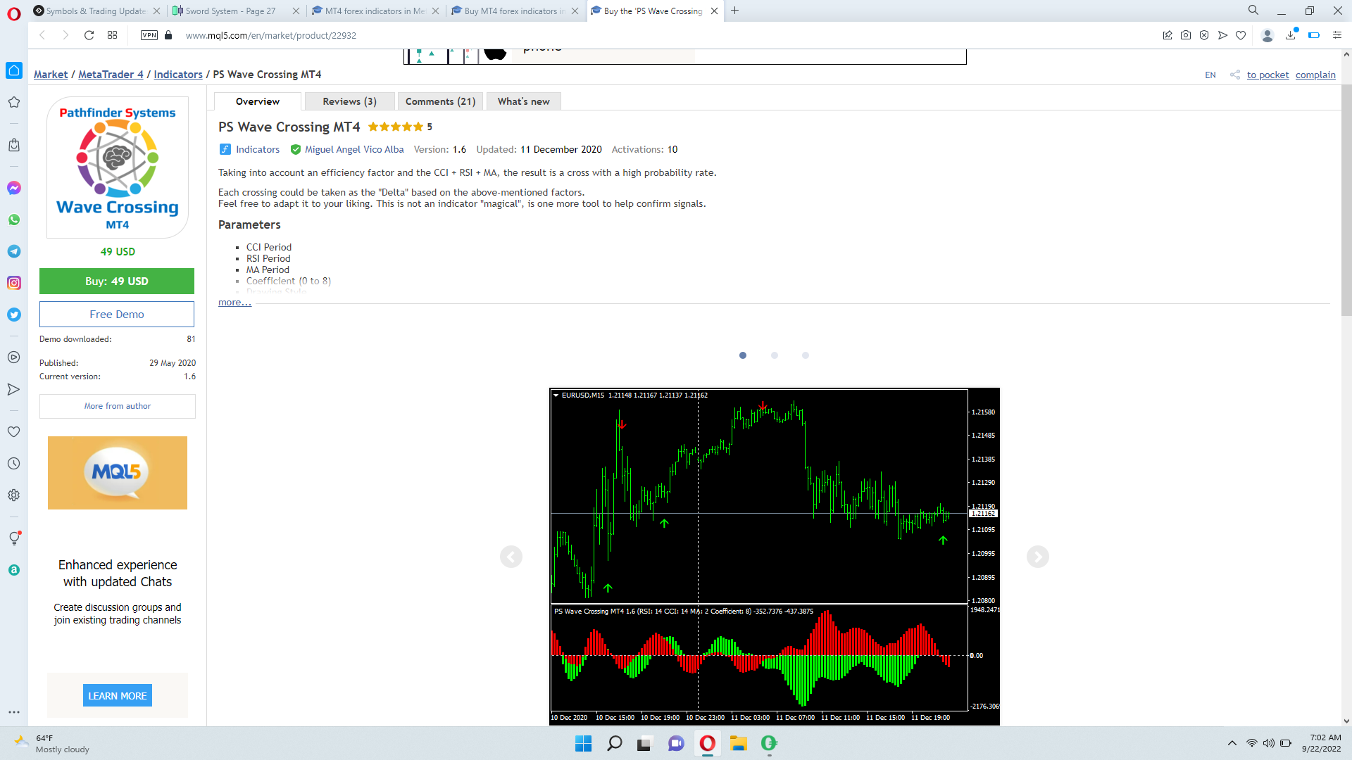Go to next screenshot arrow
Screen dimensions: 1352x760
(x=1037, y=557)
